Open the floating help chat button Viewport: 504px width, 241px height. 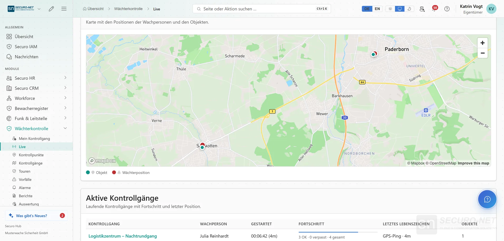(487, 199)
